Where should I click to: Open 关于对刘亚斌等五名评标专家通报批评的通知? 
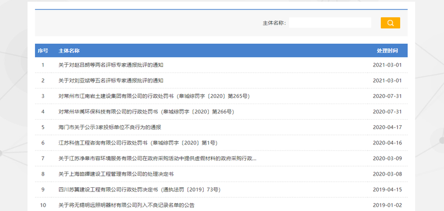(x=111, y=80)
